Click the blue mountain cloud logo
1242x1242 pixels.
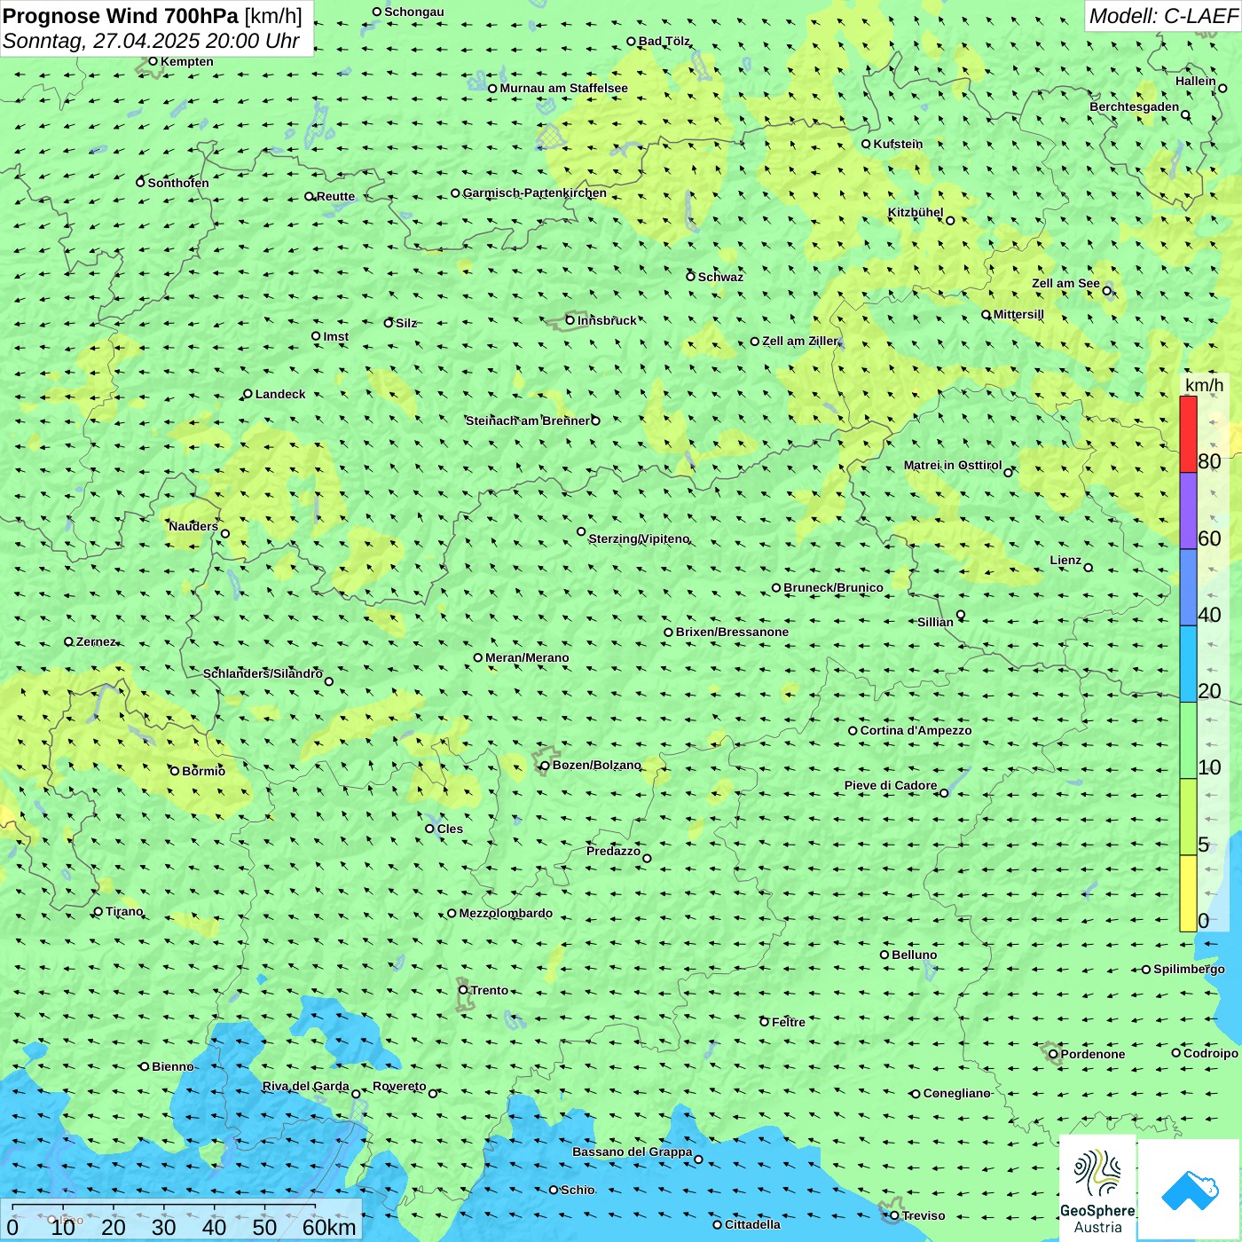click(x=1189, y=1190)
